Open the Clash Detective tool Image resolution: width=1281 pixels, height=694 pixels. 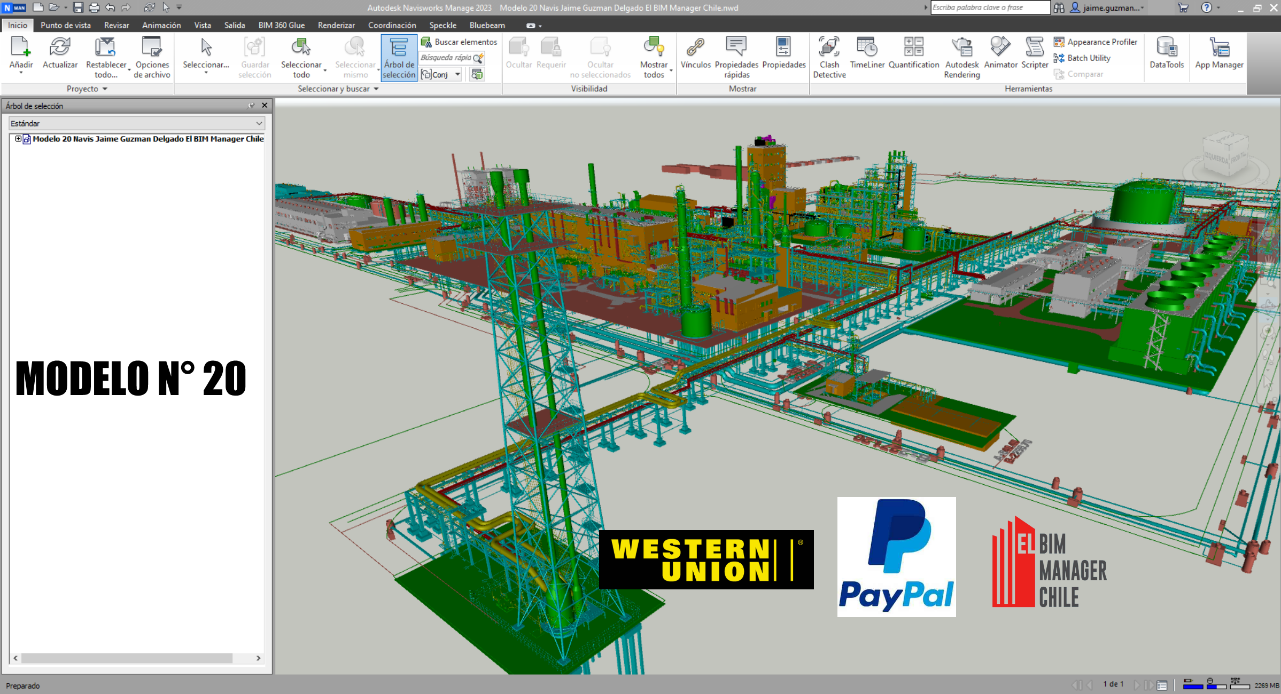pos(829,55)
